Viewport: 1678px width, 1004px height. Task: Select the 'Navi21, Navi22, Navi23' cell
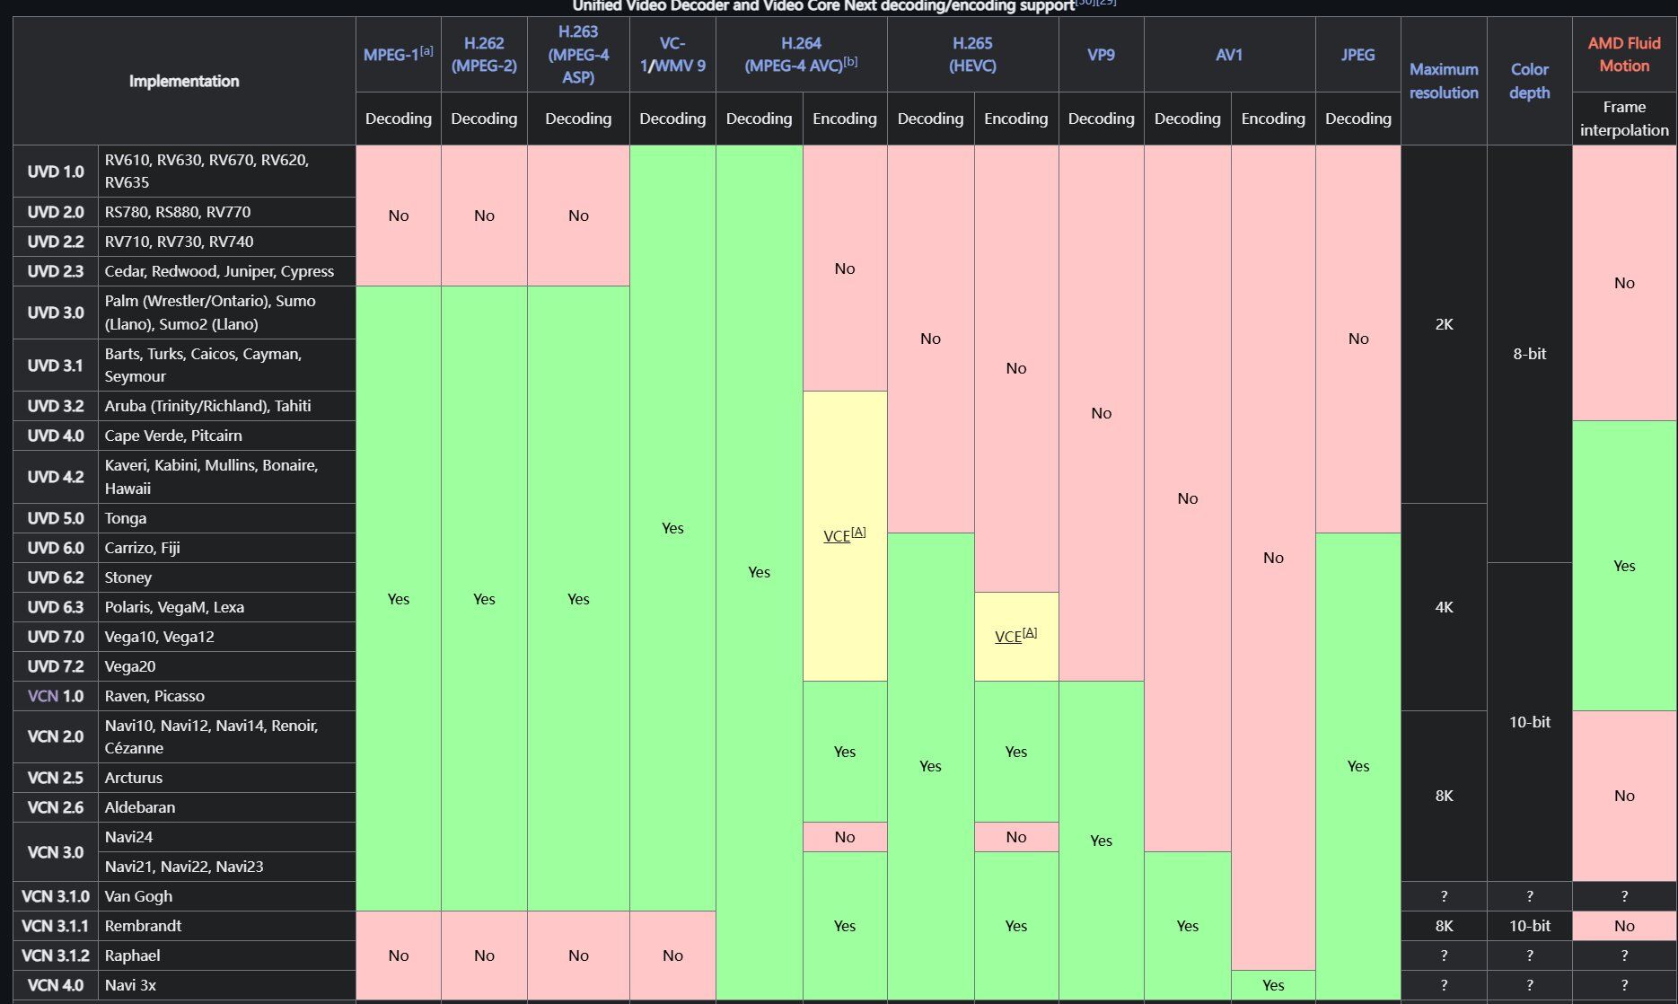pos(227,867)
